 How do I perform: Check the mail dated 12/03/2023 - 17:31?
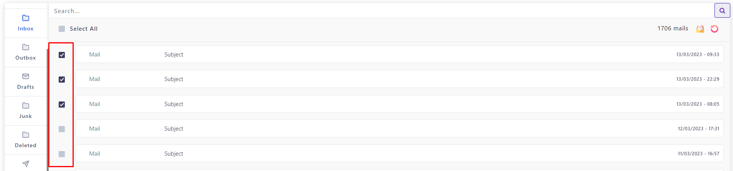(x=62, y=129)
